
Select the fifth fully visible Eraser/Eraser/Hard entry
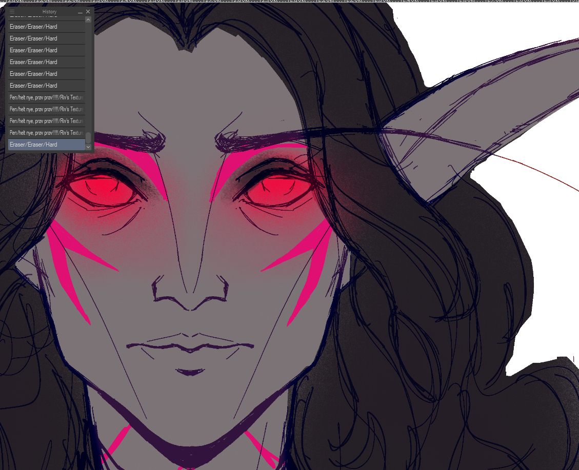tap(46, 74)
